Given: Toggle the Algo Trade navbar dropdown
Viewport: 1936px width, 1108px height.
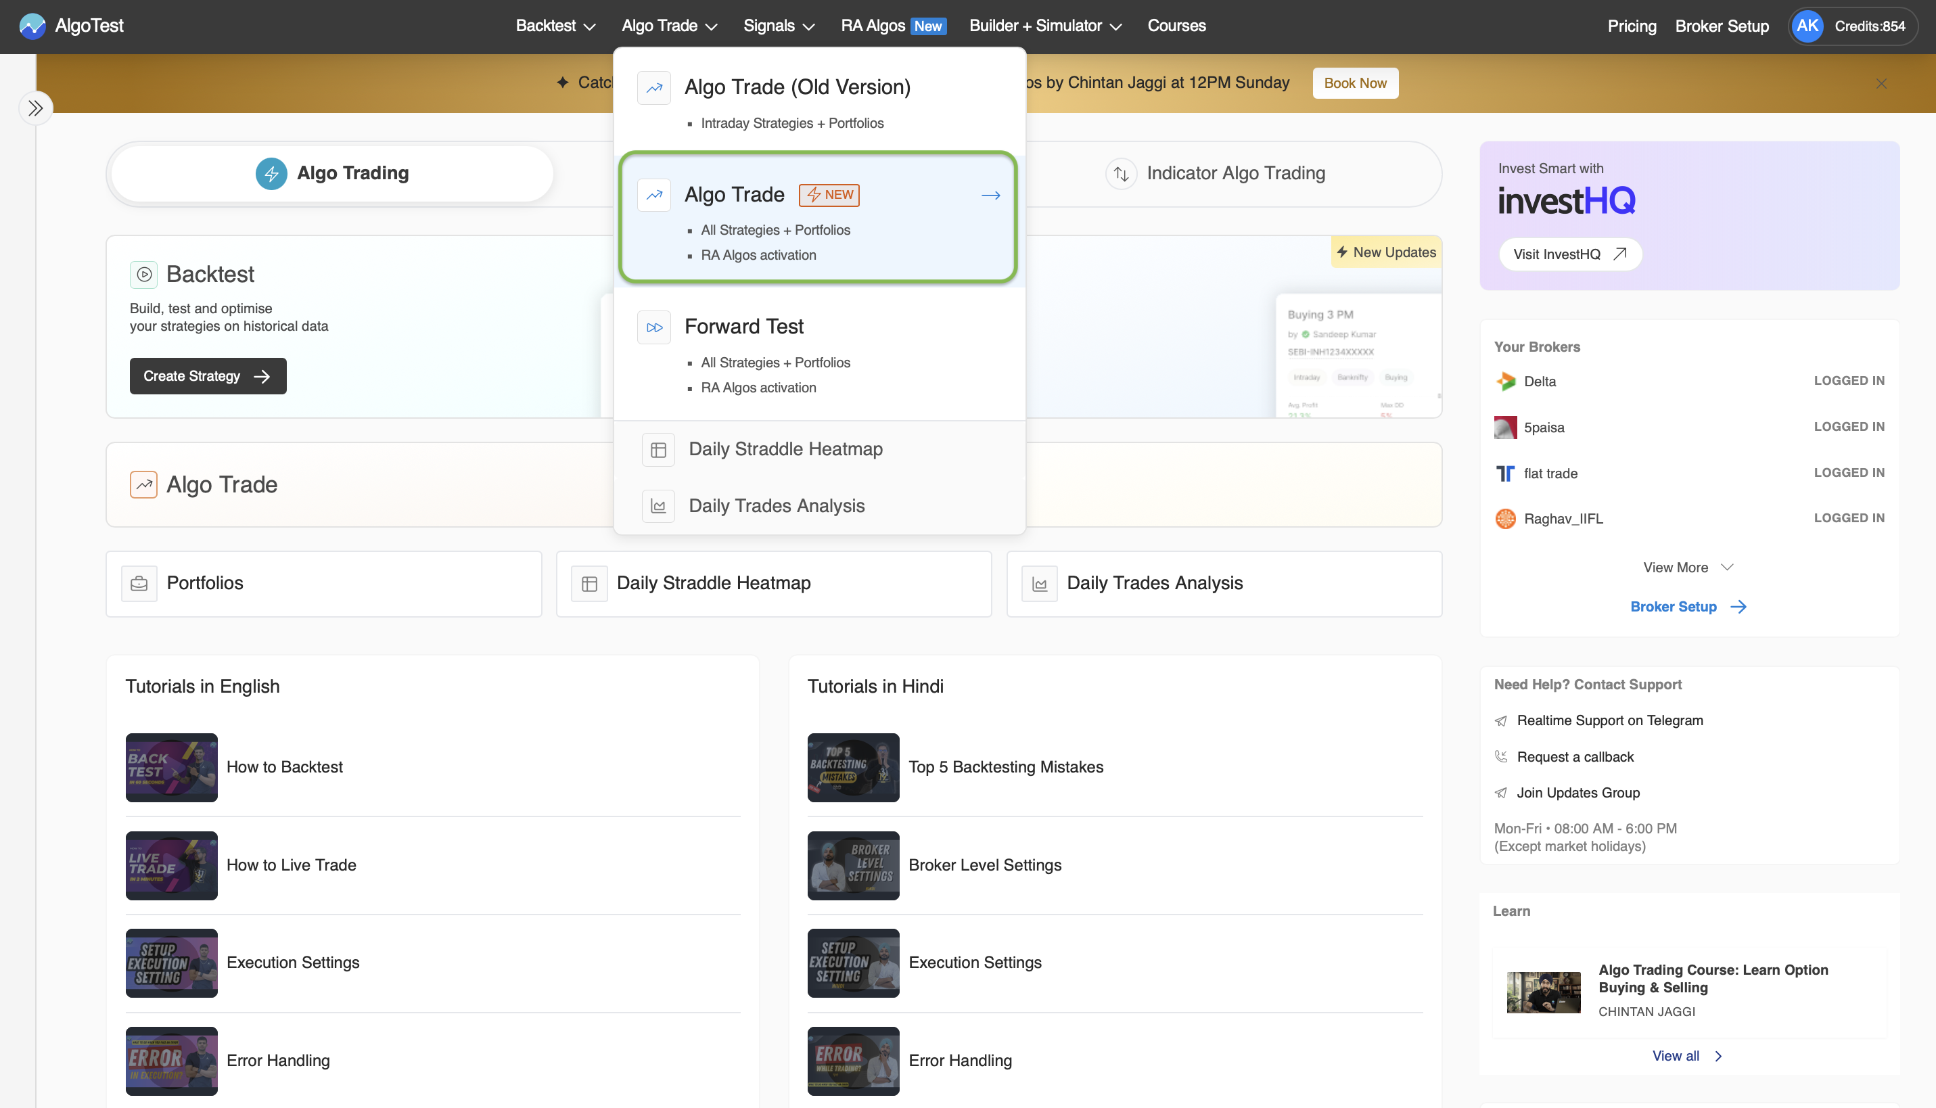Looking at the screenshot, I should pos(670,26).
